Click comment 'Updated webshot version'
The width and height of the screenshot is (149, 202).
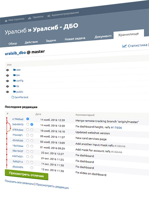93,133
